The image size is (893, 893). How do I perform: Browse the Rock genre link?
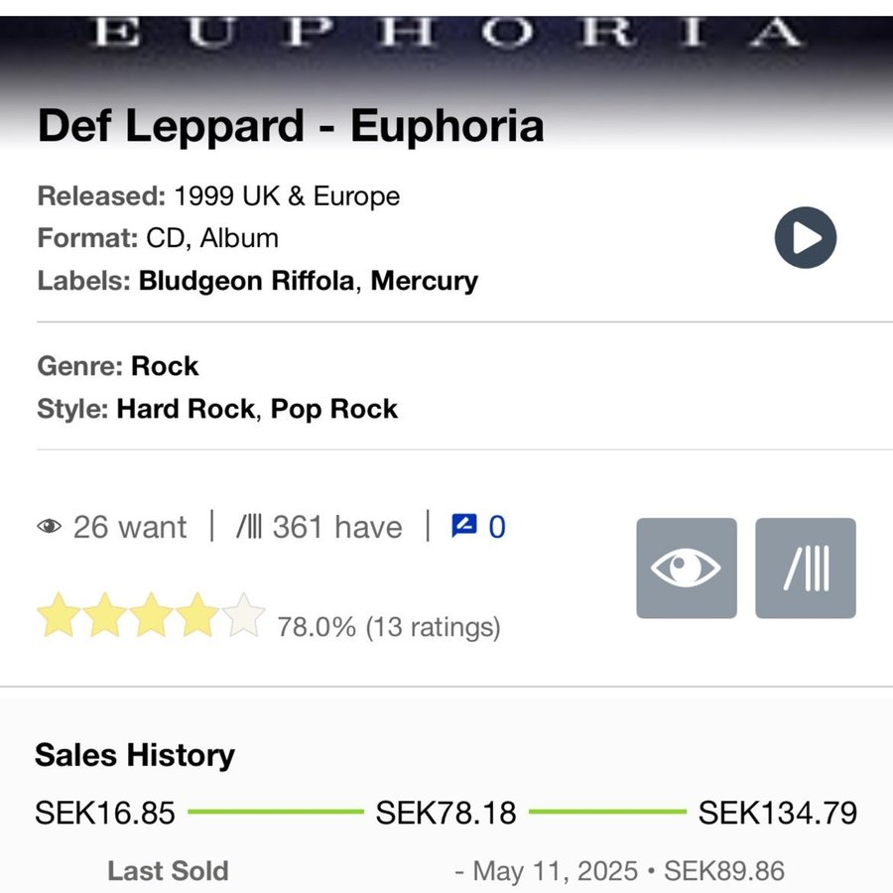165,365
